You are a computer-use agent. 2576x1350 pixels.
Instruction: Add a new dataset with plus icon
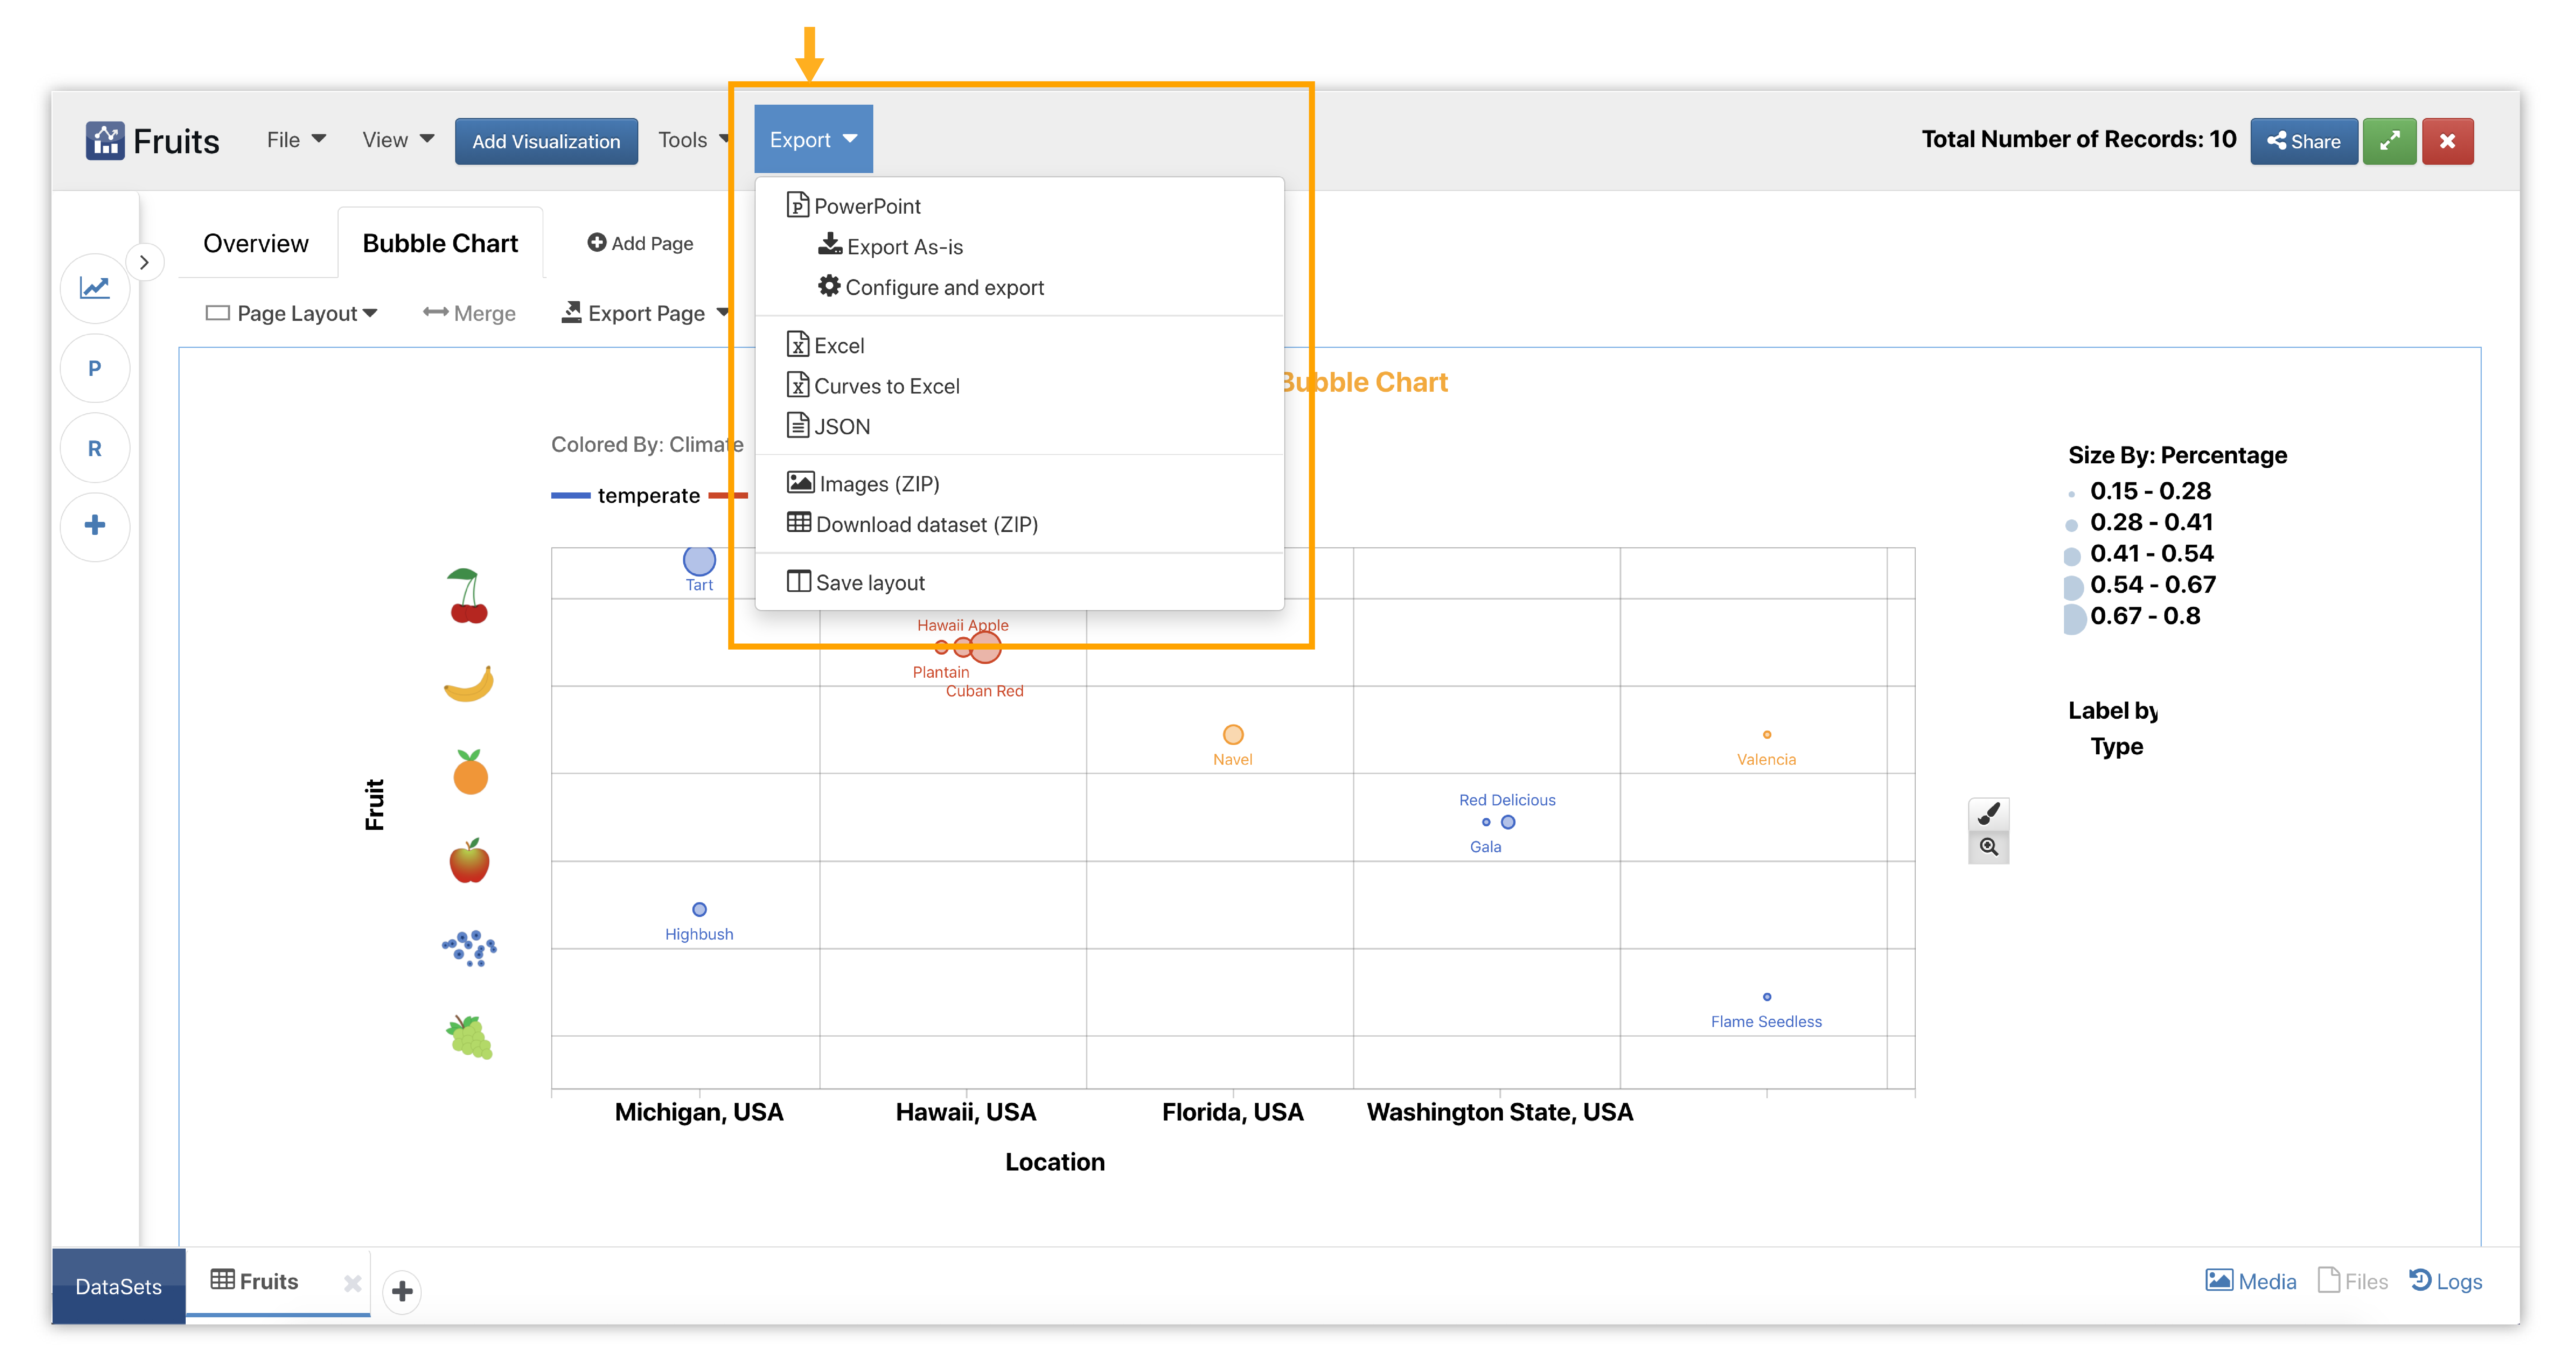pyautogui.click(x=402, y=1291)
